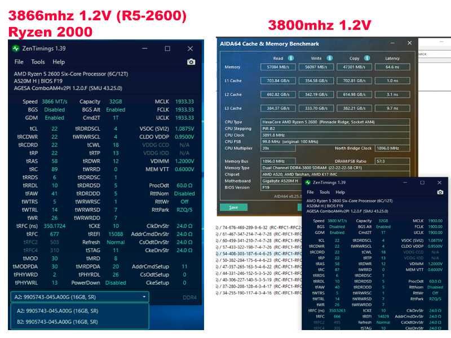Open the Tools menu in the 3866 MT/s ZenTimings window
The height and width of the screenshot is (338, 451).
click(x=38, y=62)
